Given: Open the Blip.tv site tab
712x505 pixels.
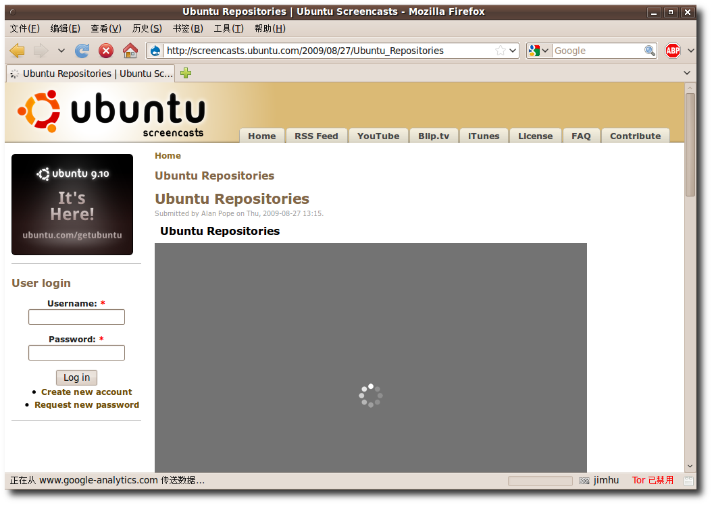Looking at the screenshot, I should pyautogui.click(x=434, y=136).
